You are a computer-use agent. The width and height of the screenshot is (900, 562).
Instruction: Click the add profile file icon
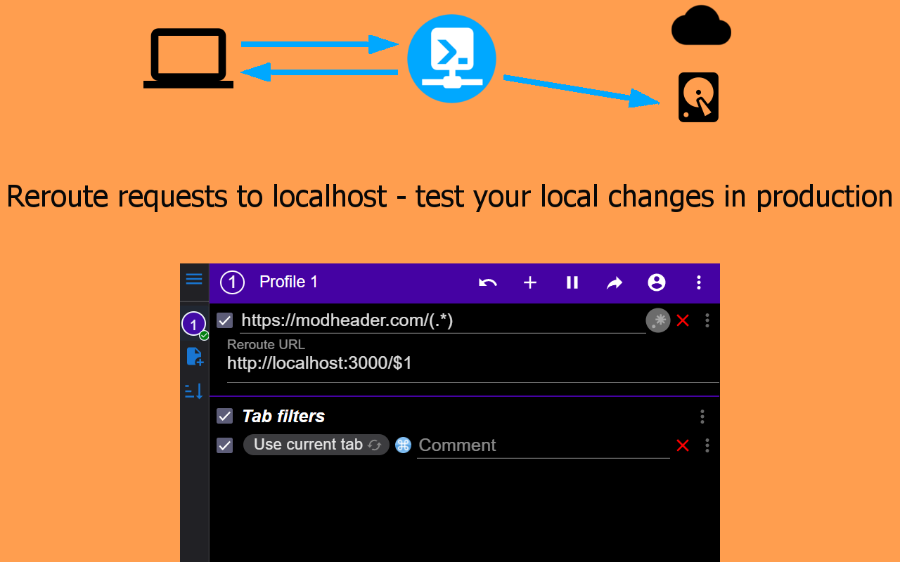[x=194, y=356]
